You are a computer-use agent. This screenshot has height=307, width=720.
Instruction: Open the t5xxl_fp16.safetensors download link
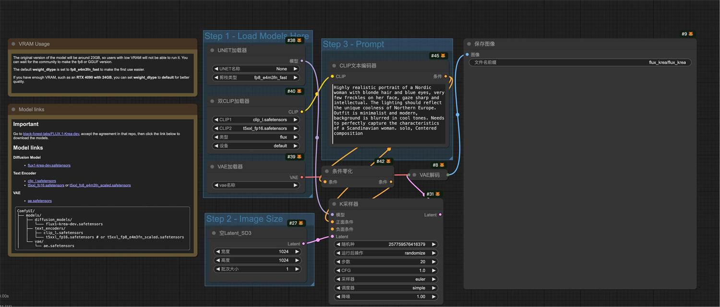click(46, 185)
